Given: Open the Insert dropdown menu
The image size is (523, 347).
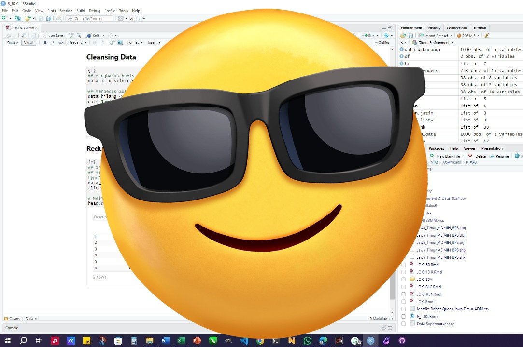Looking at the screenshot, I should pos(154,42).
